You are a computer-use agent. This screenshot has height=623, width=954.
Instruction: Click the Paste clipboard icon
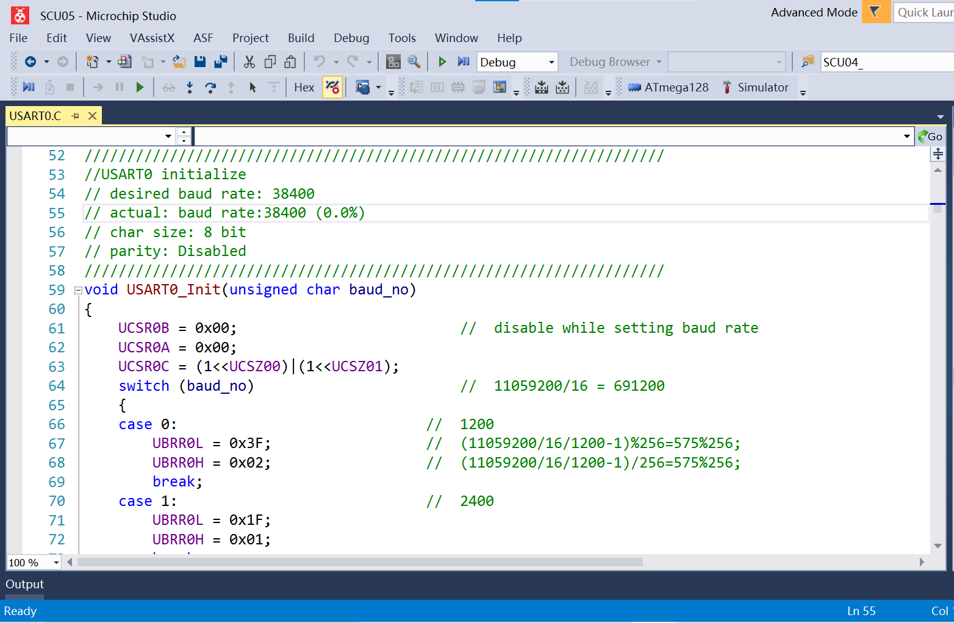click(290, 62)
